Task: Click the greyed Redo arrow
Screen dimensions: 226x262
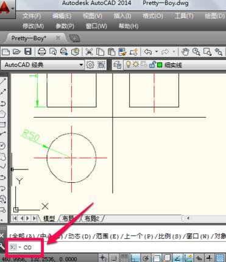Action: pyautogui.click(x=165, y=52)
